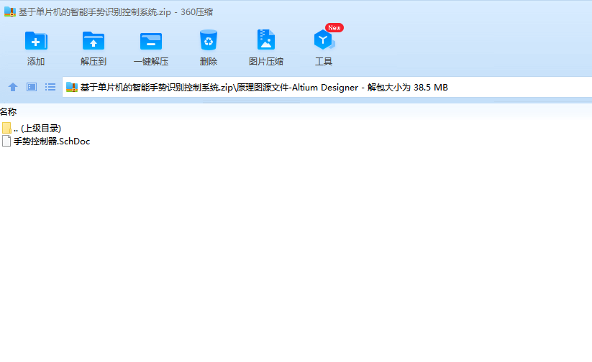
Task: Select the 手势控制器.SchDoc file
Action: (x=46, y=141)
